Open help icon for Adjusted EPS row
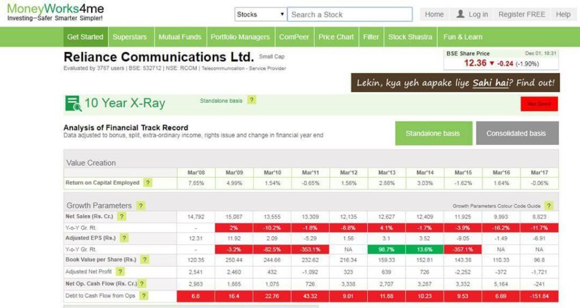 coord(124,238)
